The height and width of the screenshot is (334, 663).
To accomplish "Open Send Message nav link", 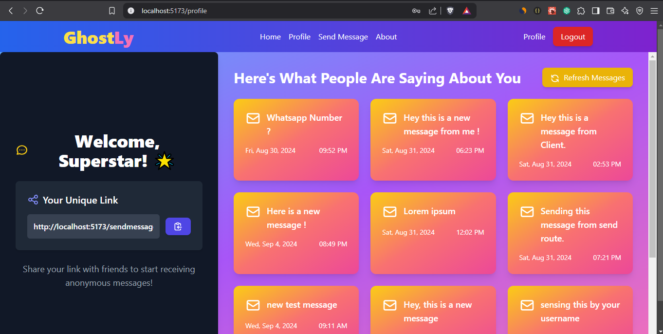I will [343, 37].
